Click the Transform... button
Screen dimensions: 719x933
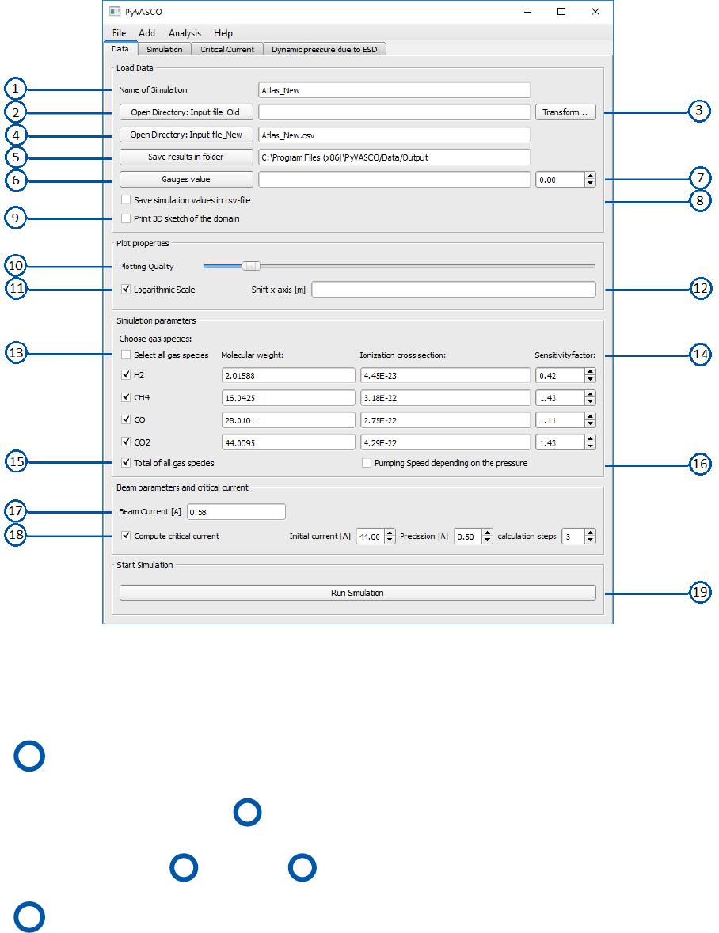[565, 112]
